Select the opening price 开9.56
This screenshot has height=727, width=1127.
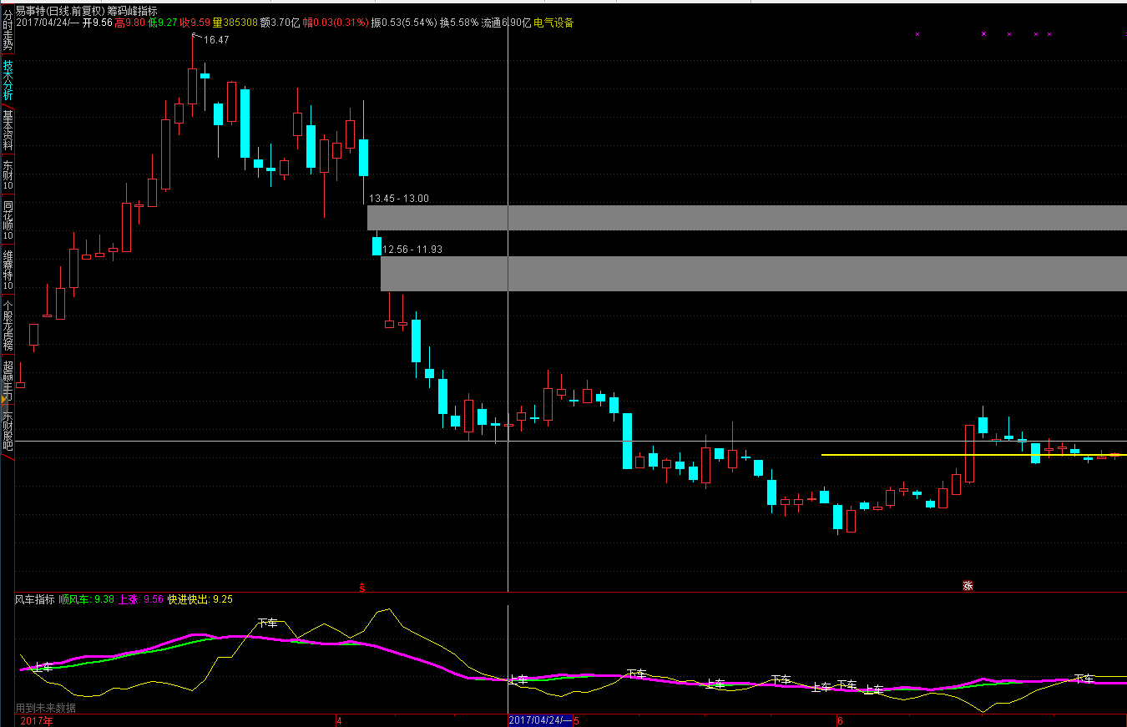(x=97, y=23)
